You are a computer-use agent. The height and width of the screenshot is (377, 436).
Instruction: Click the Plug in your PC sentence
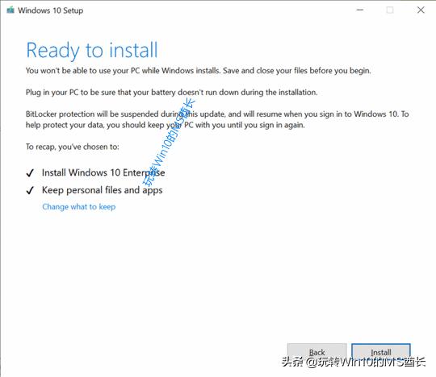(x=171, y=93)
